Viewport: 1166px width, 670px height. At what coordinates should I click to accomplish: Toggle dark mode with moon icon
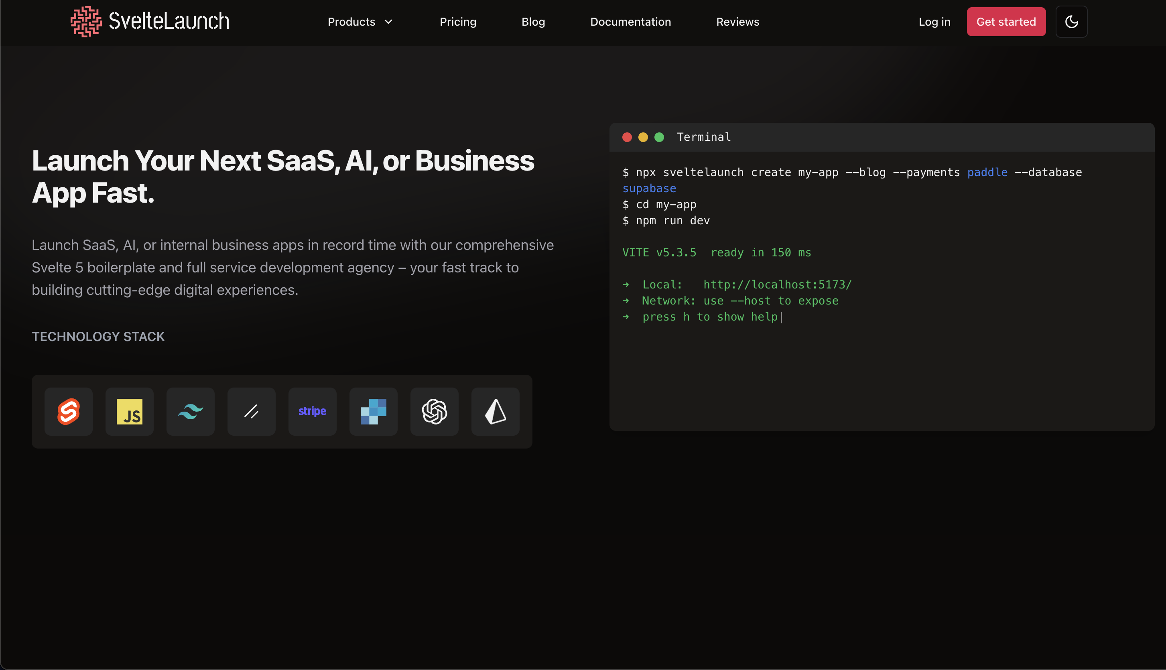pos(1071,22)
